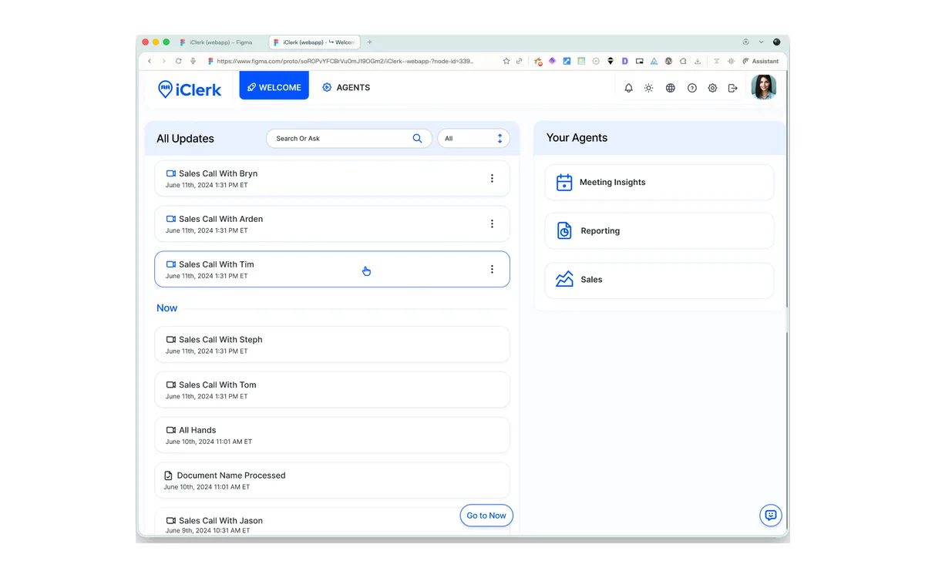Open the All Hands update
The image size is (925, 578).
[332, 435]
